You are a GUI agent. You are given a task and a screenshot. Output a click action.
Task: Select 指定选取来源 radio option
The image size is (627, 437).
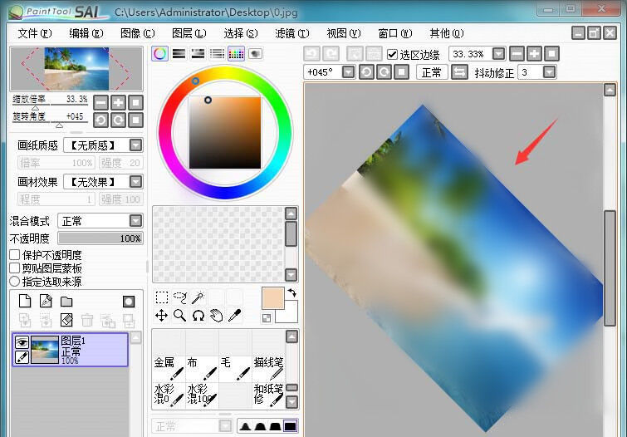pos(14,282)
